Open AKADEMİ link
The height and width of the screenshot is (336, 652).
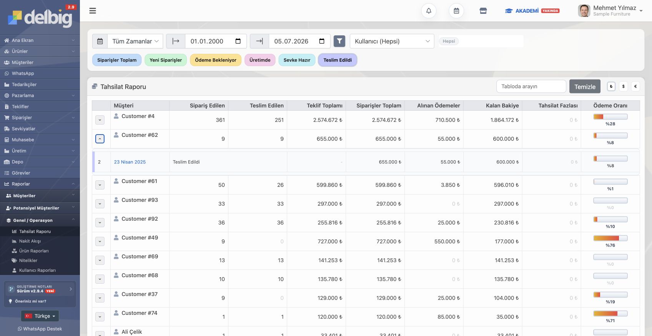click(x=532, y=11)
